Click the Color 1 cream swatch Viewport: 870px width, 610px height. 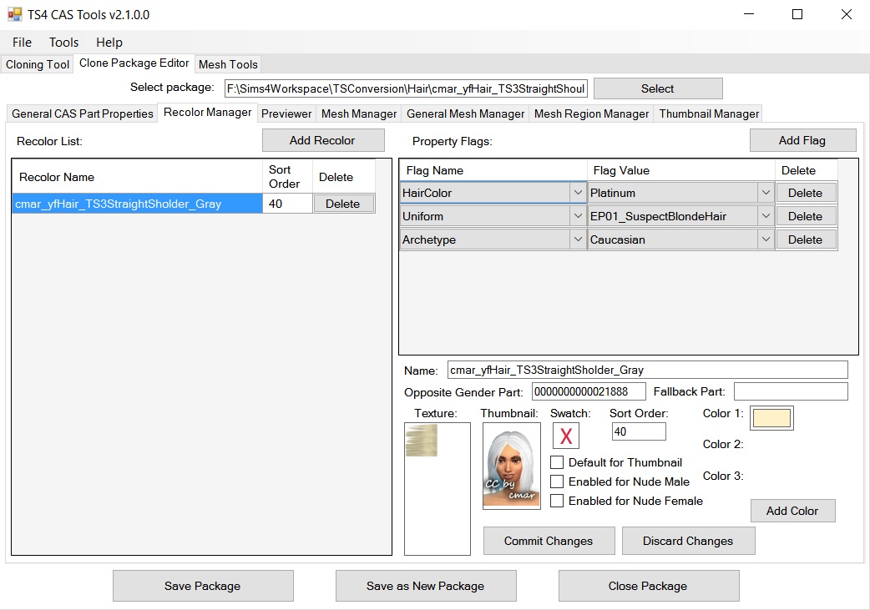771,418
